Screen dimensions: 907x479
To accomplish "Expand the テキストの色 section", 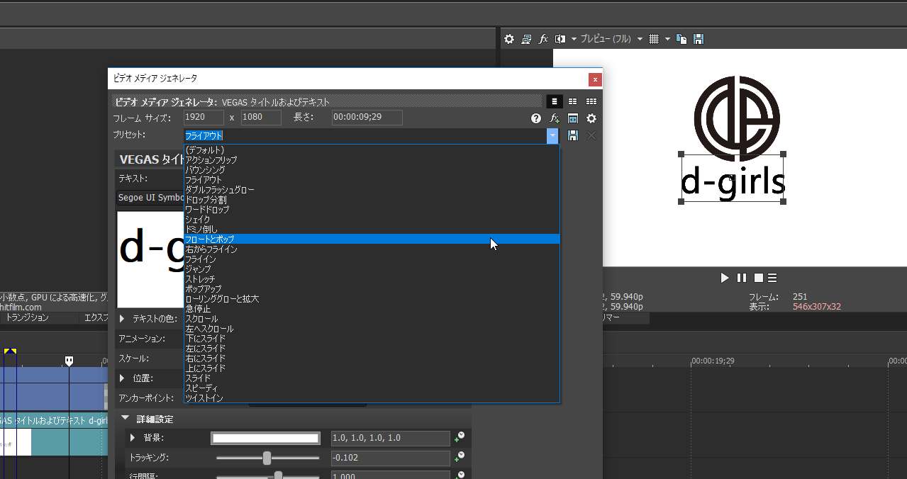I will (x=122, y=319).
